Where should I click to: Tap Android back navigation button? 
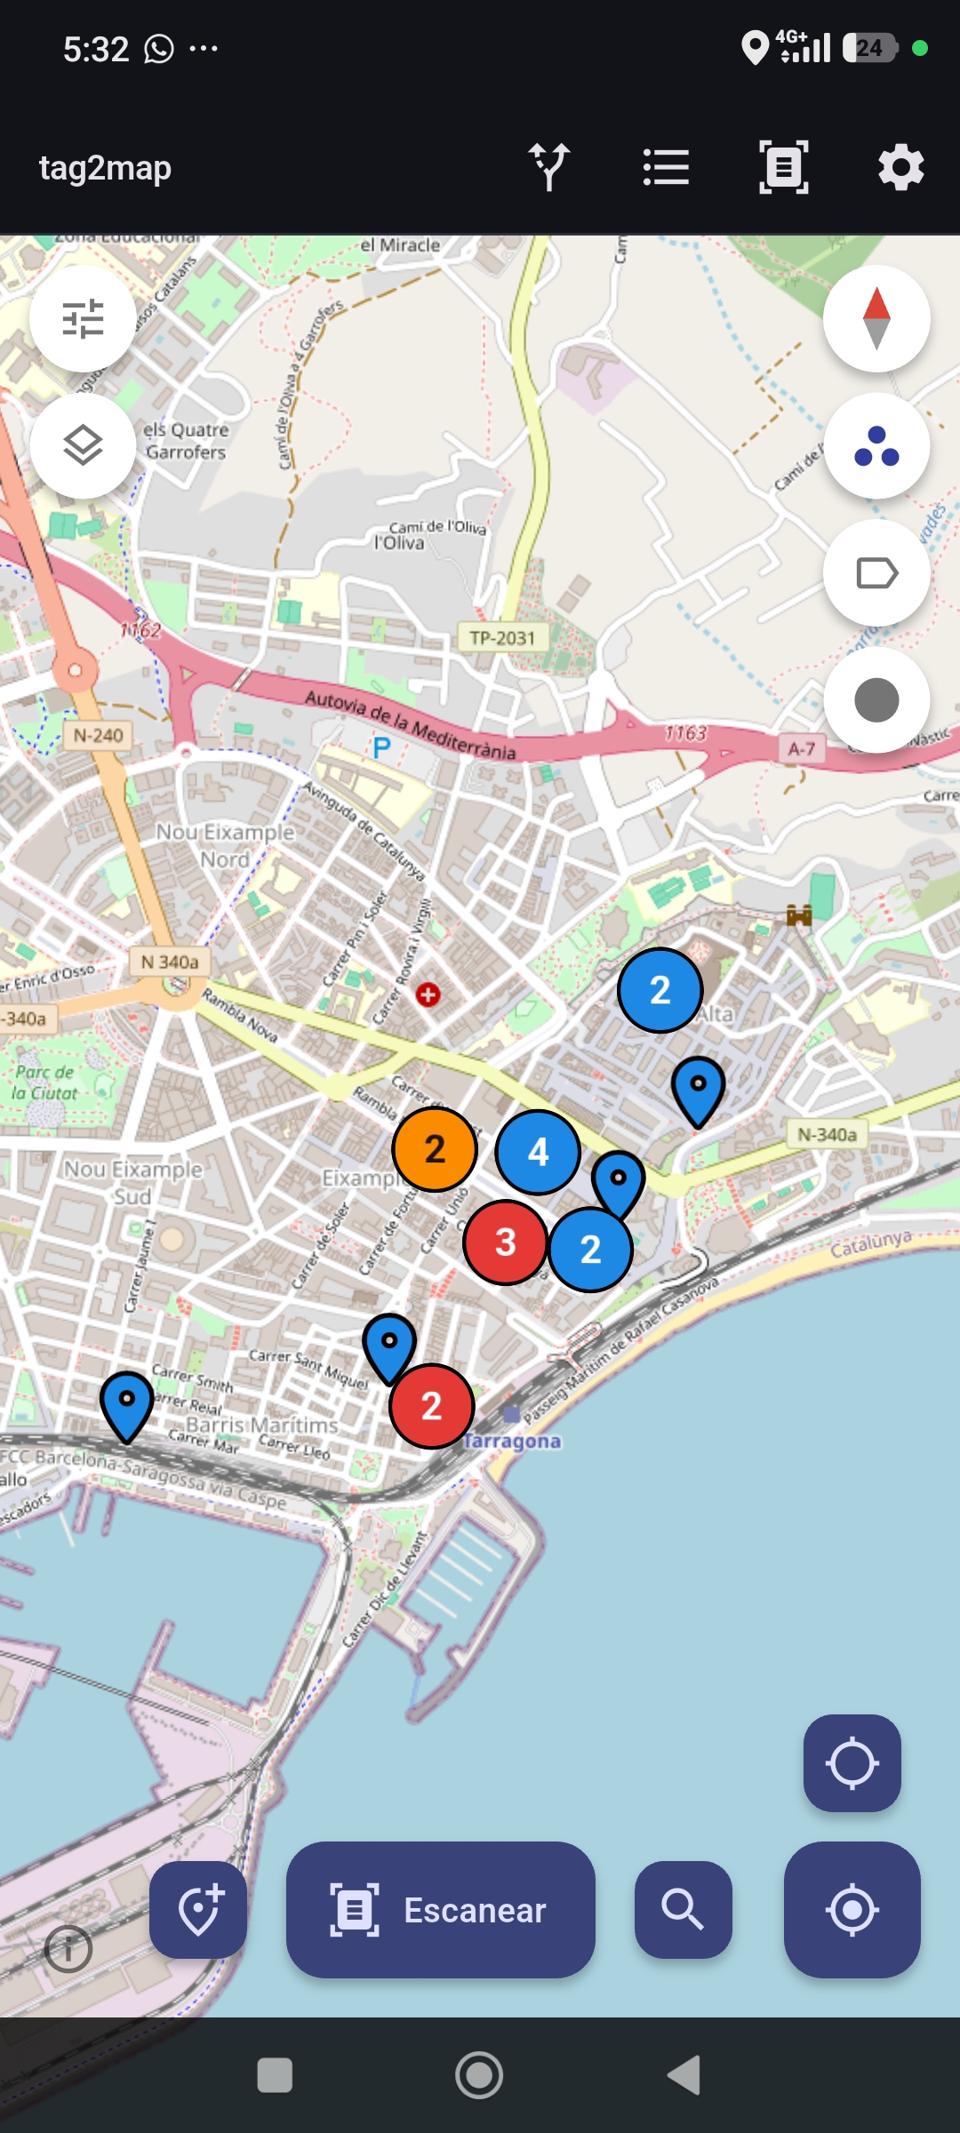coord(684,2075)
